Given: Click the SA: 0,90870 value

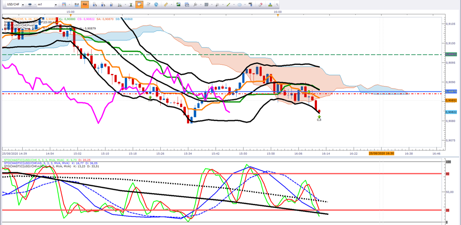Looking at the screenshot, I should (105, 19).
